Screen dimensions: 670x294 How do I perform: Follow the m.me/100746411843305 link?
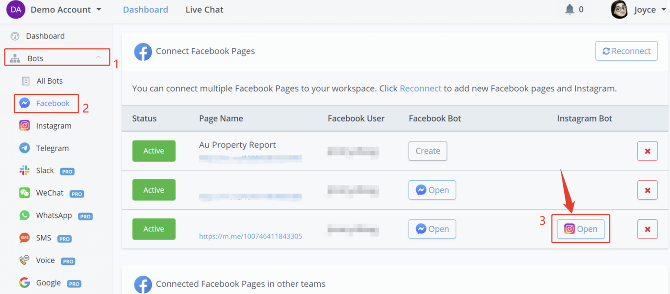(x=250, y=236)
